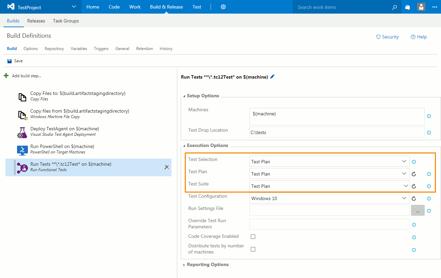Viewport: 441px width, 278px height.
Task: Expand the Reporting Options section
Action: (208, 265)
